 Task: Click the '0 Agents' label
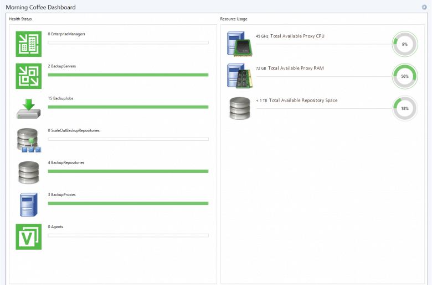tap(55, 227)
